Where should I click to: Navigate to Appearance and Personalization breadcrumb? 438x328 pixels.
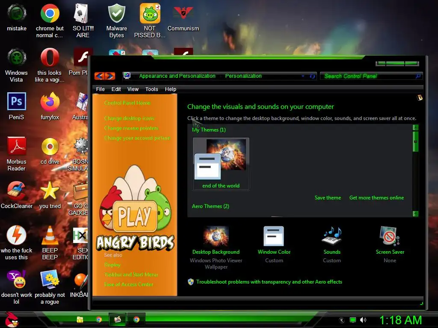(177, 76)
